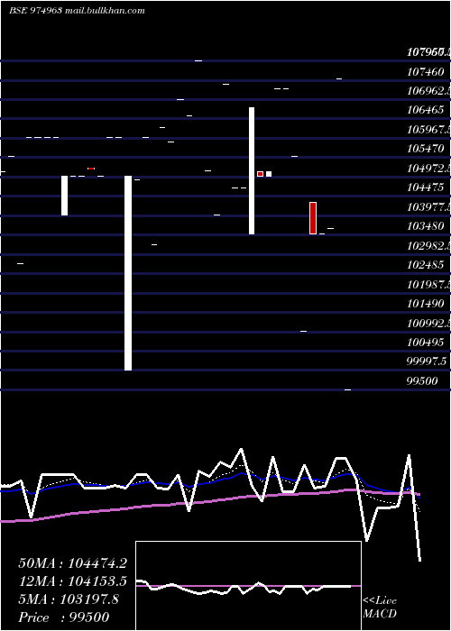Click the 'BSE 974968 mail.bullkhan.com' title text
The image size is (451, 631).
tap(77, 11)
